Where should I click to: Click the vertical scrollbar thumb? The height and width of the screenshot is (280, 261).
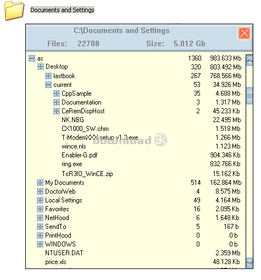(x=249, y=96)
